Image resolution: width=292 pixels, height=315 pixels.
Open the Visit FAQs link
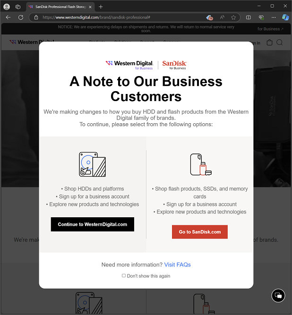click(x=177, y=264)
